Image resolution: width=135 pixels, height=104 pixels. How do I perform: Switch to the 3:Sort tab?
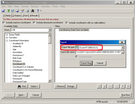(25, 16)
